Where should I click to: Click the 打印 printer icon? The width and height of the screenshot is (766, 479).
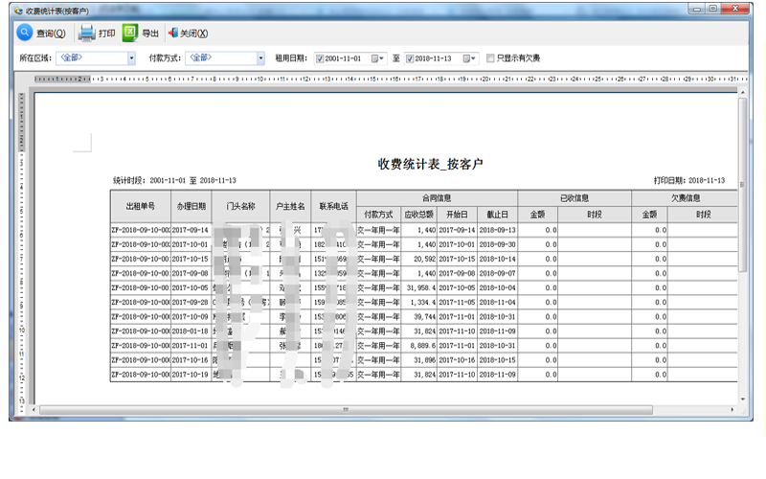coord(86,33)
